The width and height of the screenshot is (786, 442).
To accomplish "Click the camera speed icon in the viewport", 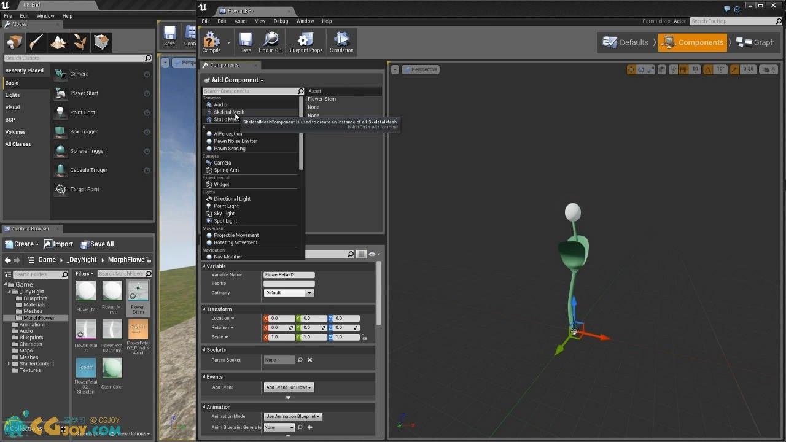I will 766,69.
